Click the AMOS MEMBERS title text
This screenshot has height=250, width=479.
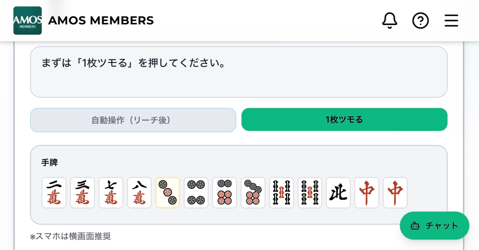coord(101,20)
